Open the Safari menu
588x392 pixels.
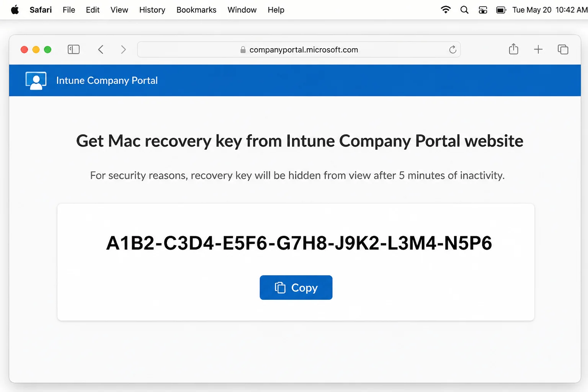coord(41,10)
